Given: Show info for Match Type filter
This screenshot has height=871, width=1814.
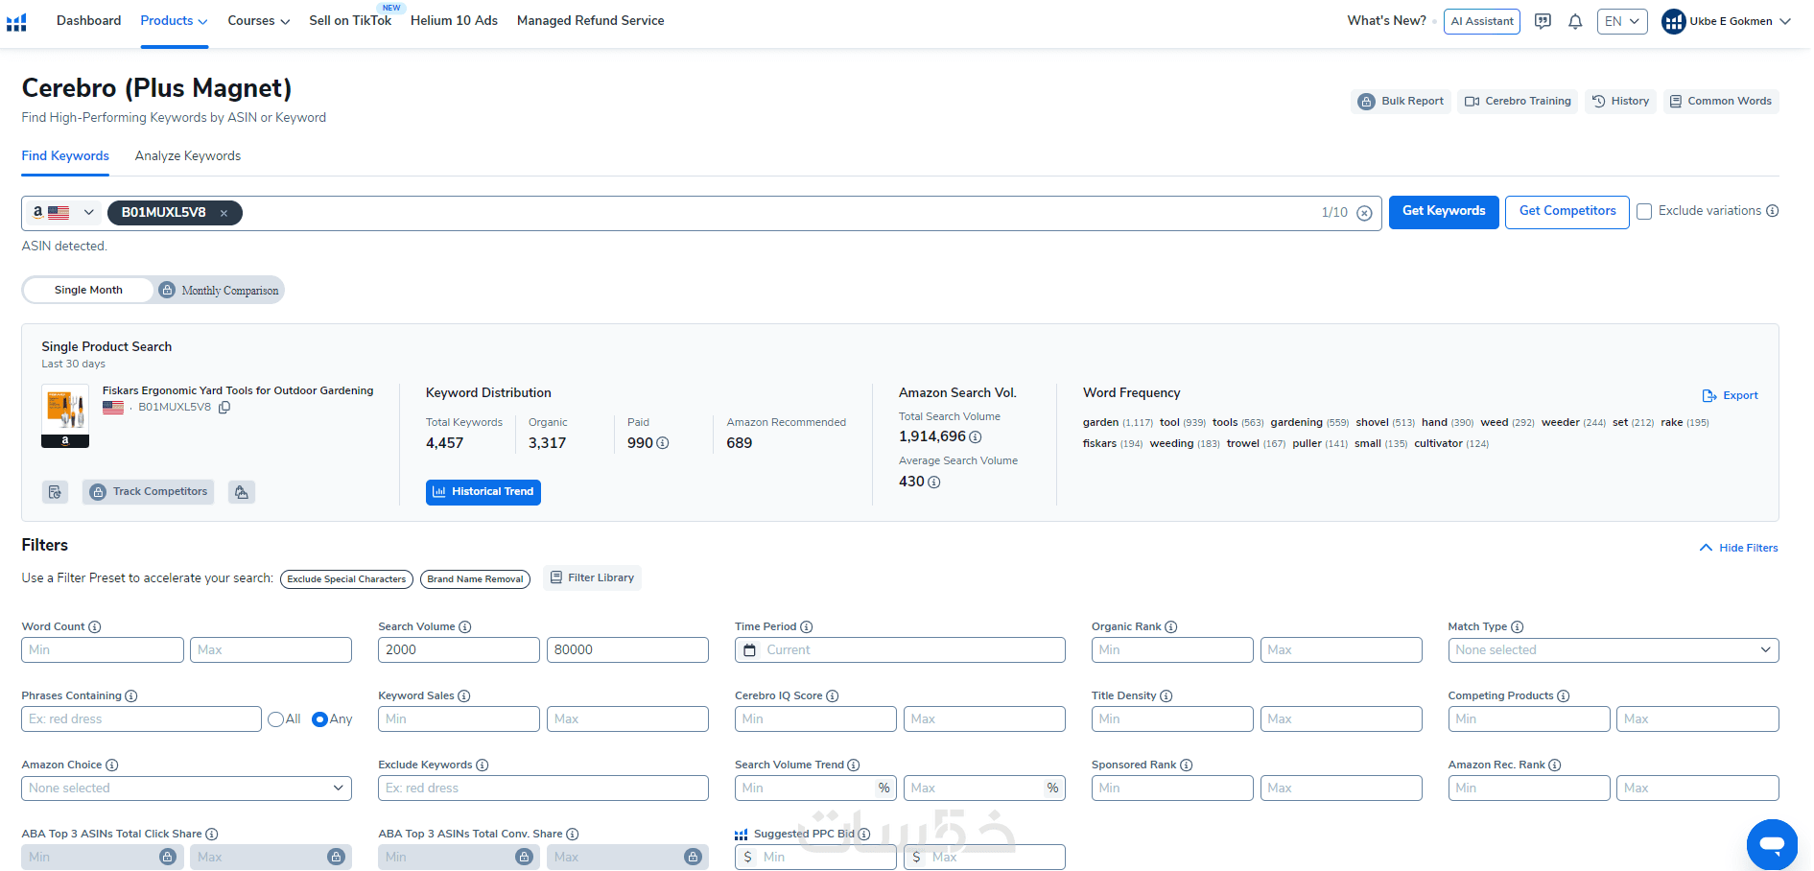Looking at the screenshot, I should (1518, 627).
